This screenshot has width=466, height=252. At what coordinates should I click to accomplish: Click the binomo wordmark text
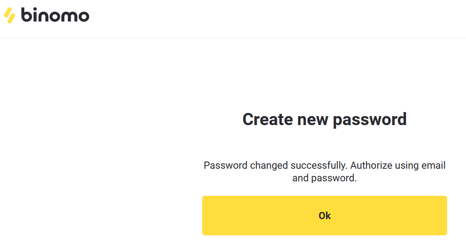[x=55, y=15]
